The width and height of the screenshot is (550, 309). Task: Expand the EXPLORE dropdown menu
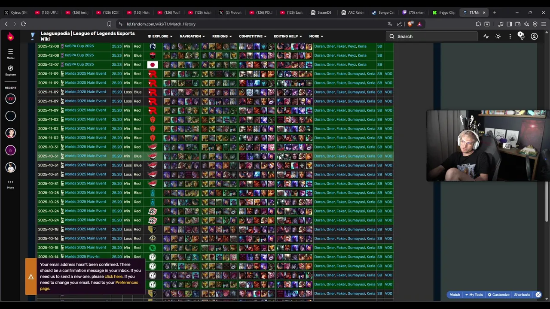coord(160,36)
